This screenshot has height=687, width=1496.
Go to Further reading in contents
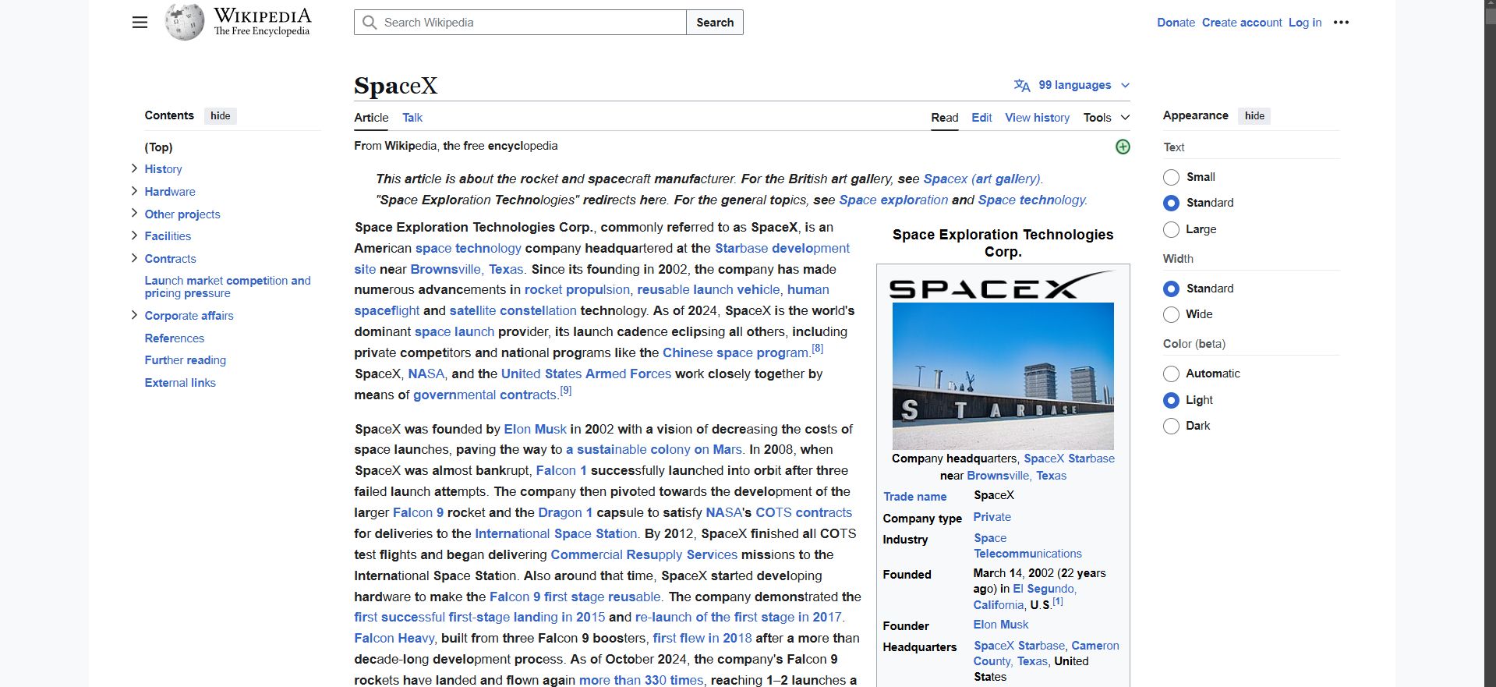point(185,359)
